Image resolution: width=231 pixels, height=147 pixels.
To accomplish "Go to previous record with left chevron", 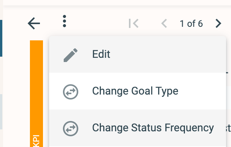I will point(164,23).
